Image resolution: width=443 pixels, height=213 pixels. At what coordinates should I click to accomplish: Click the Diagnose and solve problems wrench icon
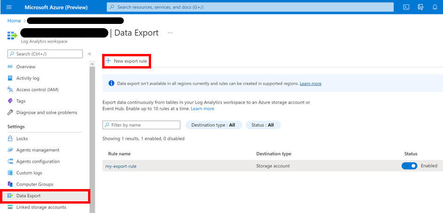click(x=10, y=112)
